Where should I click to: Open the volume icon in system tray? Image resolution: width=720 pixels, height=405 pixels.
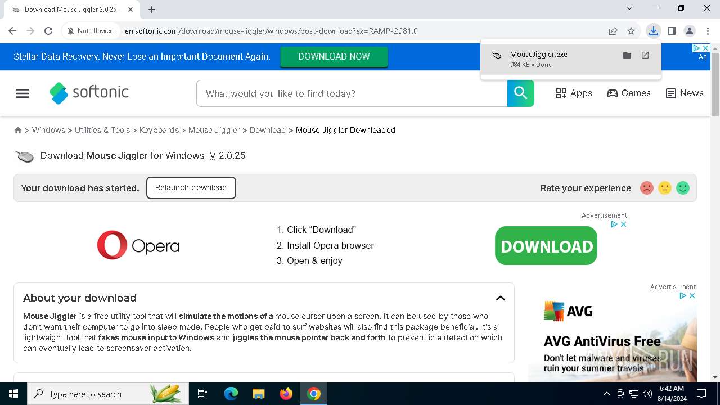[647, 394]
